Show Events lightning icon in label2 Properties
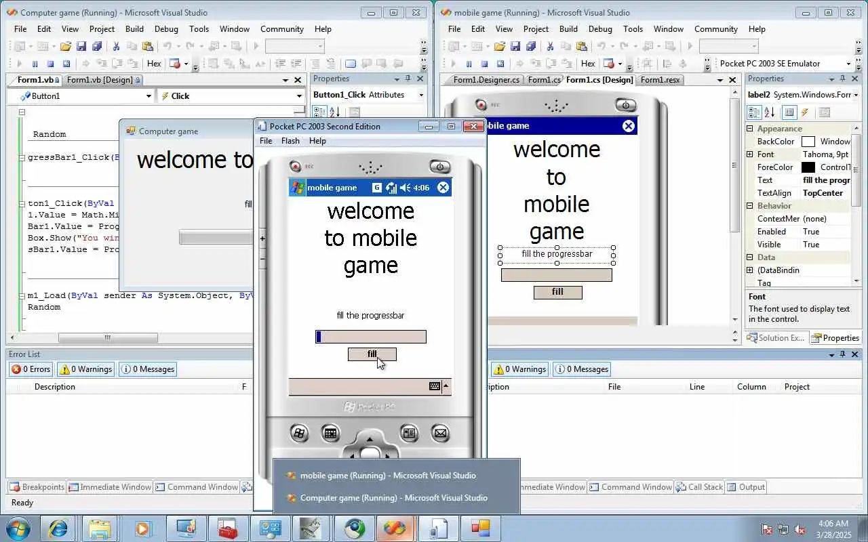The width and height of the screenshot is (868, 542). click(x=805, y=112)
